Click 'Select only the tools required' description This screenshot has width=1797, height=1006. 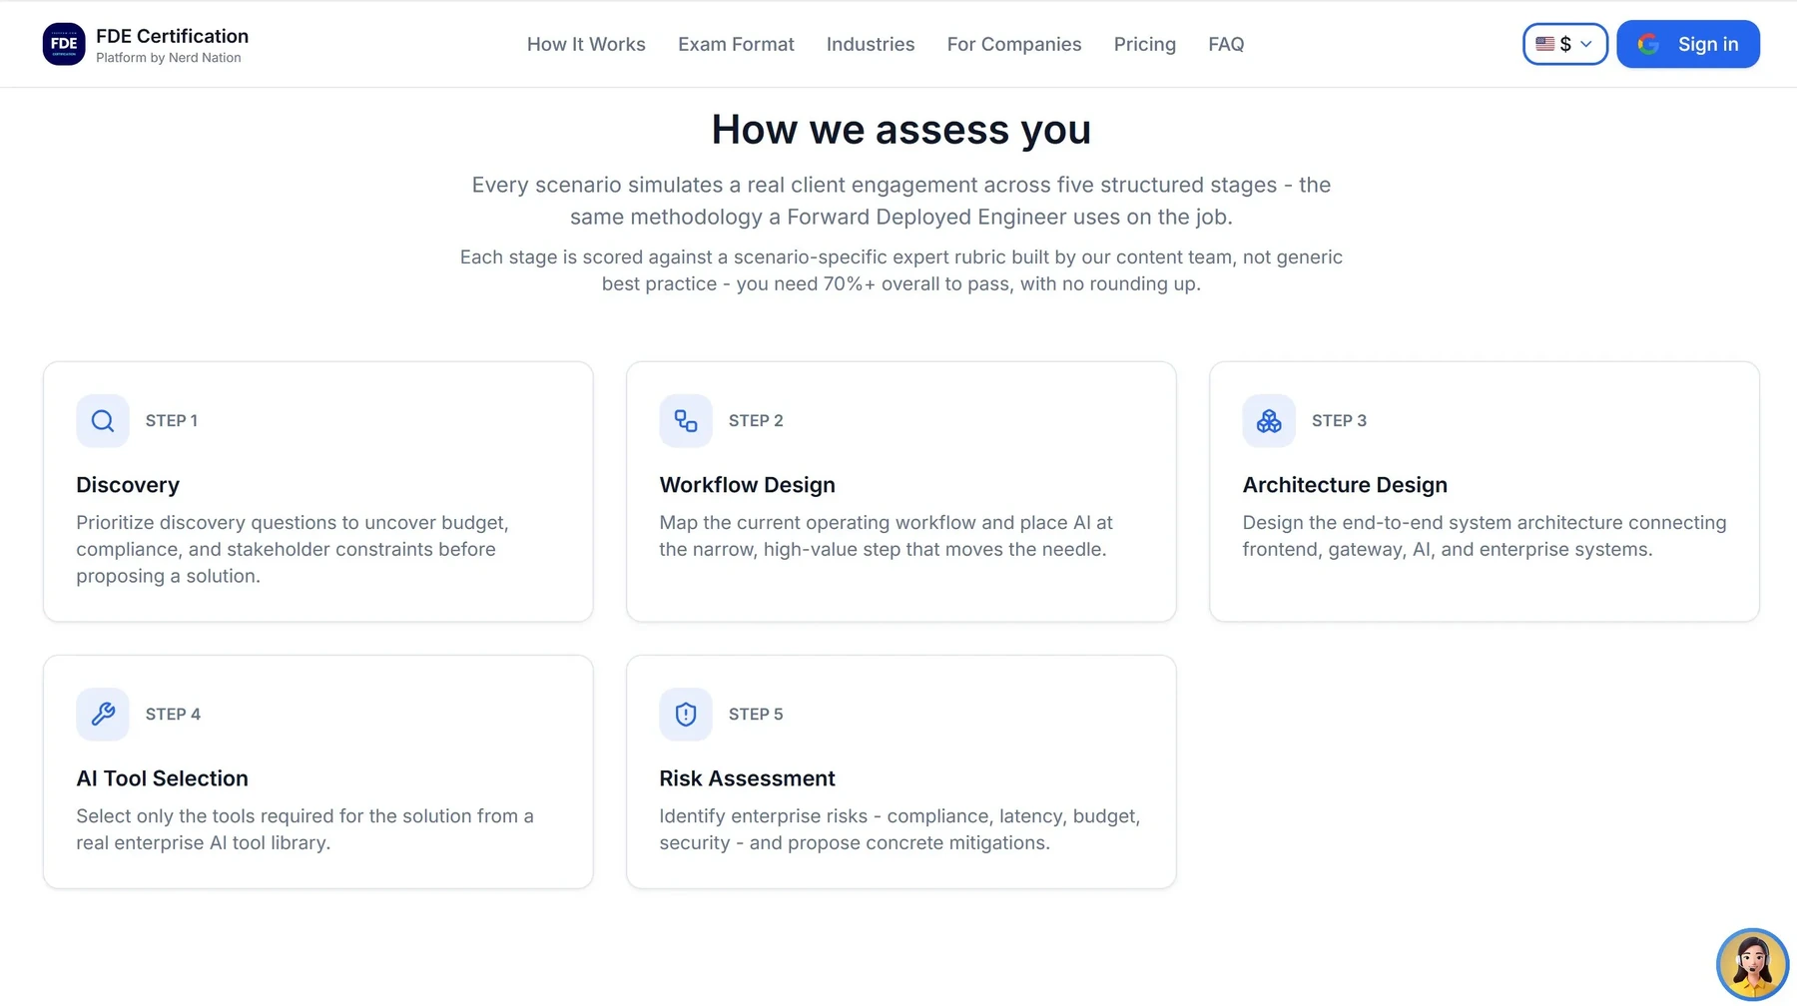click(304, 829)
